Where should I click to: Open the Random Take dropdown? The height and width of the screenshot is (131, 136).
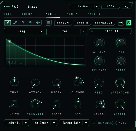coord(74,123)
